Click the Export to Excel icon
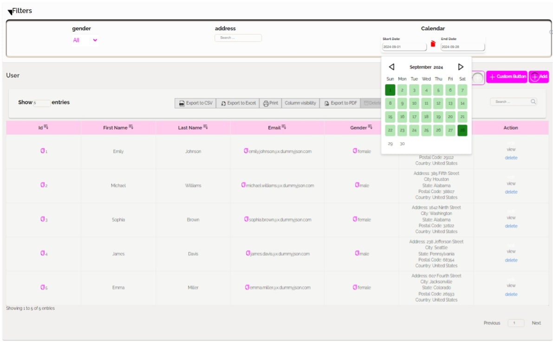The image size is (553, 342). (223, 103)
